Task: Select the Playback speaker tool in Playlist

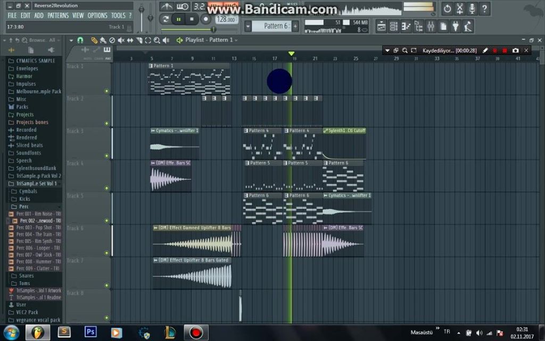Action: click(x=166, y=40)
